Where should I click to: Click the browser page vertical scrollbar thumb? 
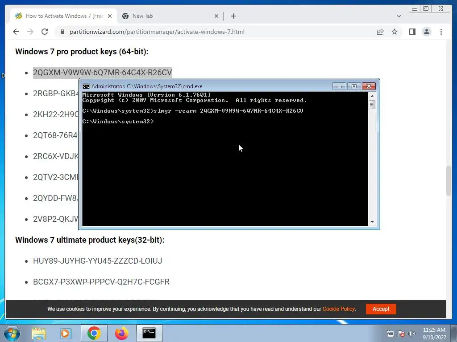click(x=449, y=181)
